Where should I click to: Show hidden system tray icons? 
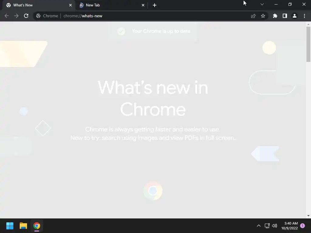(x=259, y=226)
